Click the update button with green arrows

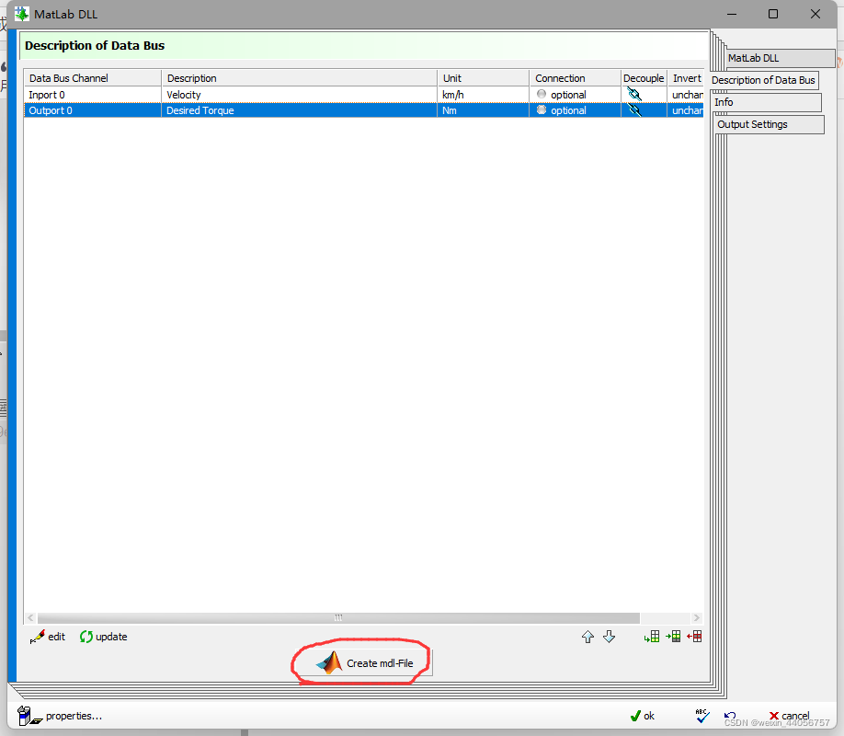point(103,637)
